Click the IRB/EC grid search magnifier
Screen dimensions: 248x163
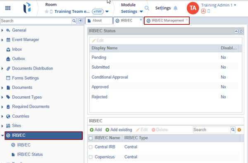(x=233, y=130)
